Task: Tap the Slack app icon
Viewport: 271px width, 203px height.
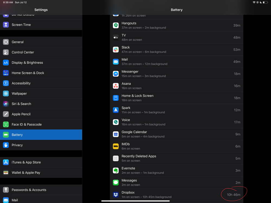Action: (116, 49)
